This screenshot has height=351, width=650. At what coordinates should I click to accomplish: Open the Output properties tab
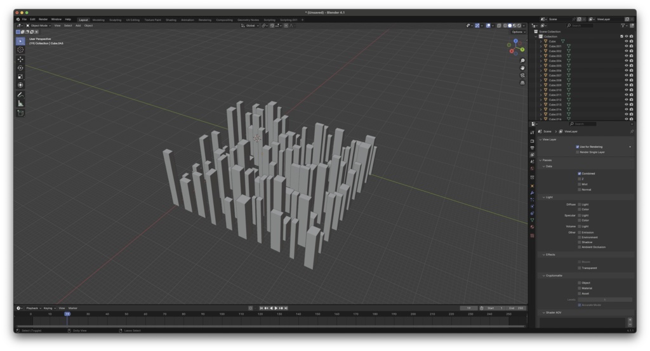533,148
